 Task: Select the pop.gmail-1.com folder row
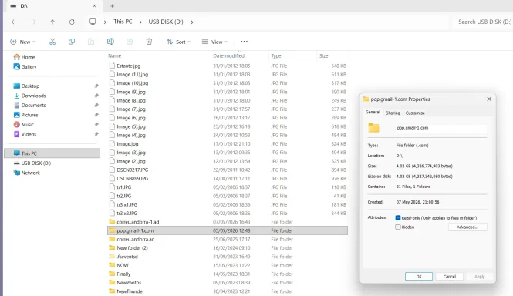[x=228, y=230]
